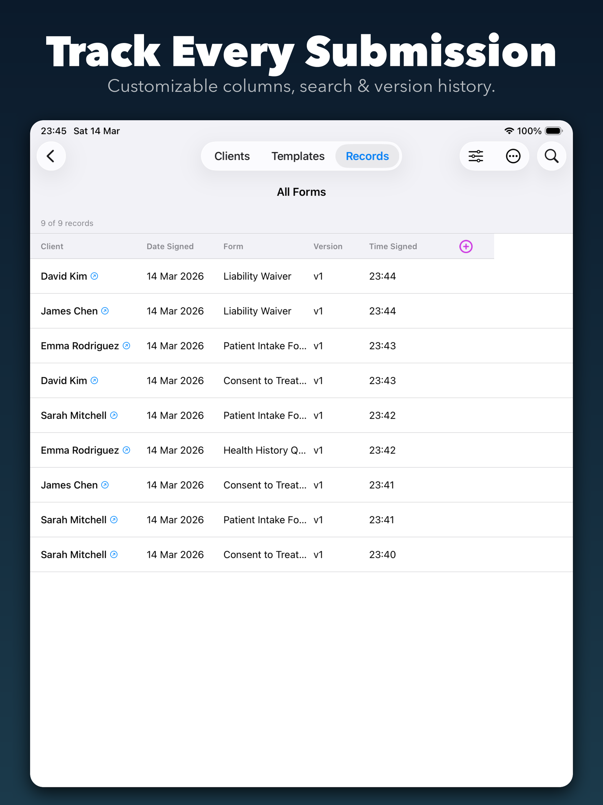The image size is (603, 805).
Task: Check the battery indicator in status bar
Action: click(x=554, y=131)
